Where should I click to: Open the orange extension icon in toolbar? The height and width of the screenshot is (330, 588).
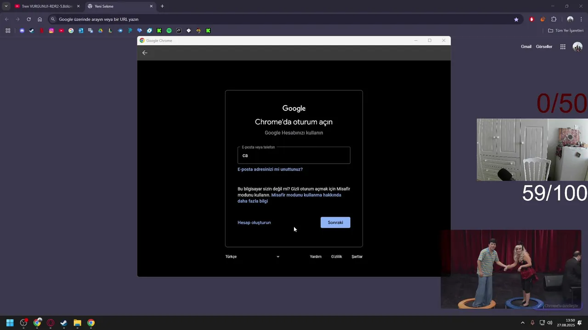pyautogui.click(x=543, y=19)
